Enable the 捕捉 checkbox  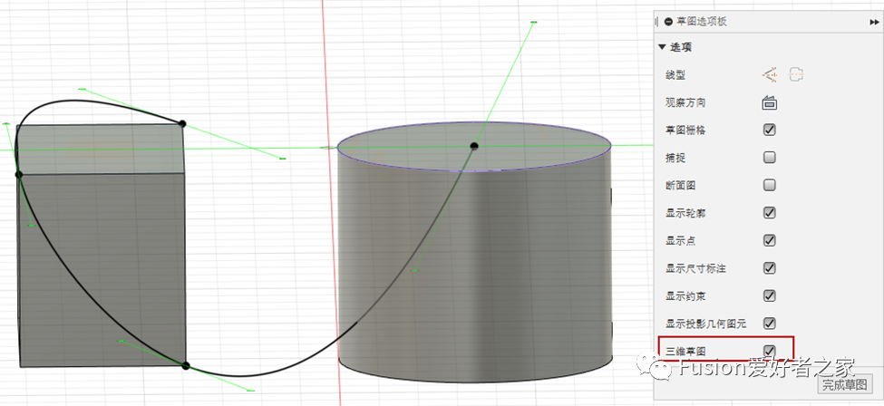click(x=770, y=158)
